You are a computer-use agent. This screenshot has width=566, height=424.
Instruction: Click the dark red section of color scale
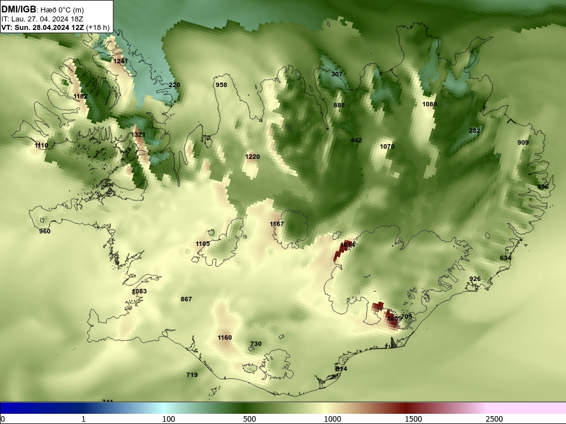[406, 408]
